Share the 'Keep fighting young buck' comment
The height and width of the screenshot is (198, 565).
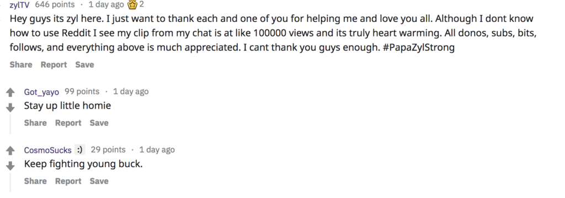tap(35, 181)
